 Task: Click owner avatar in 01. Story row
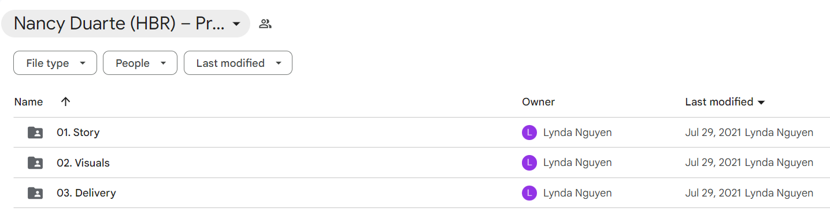tap(529, 133)
